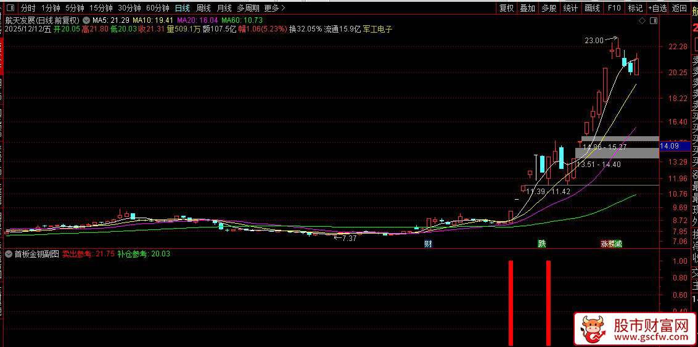This screenshot has width=698, height=347.
Task: Open the 多周期 multi-period view
Action: click(247, 8)
